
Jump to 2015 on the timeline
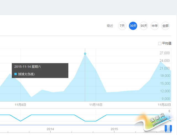coord(114,129)
